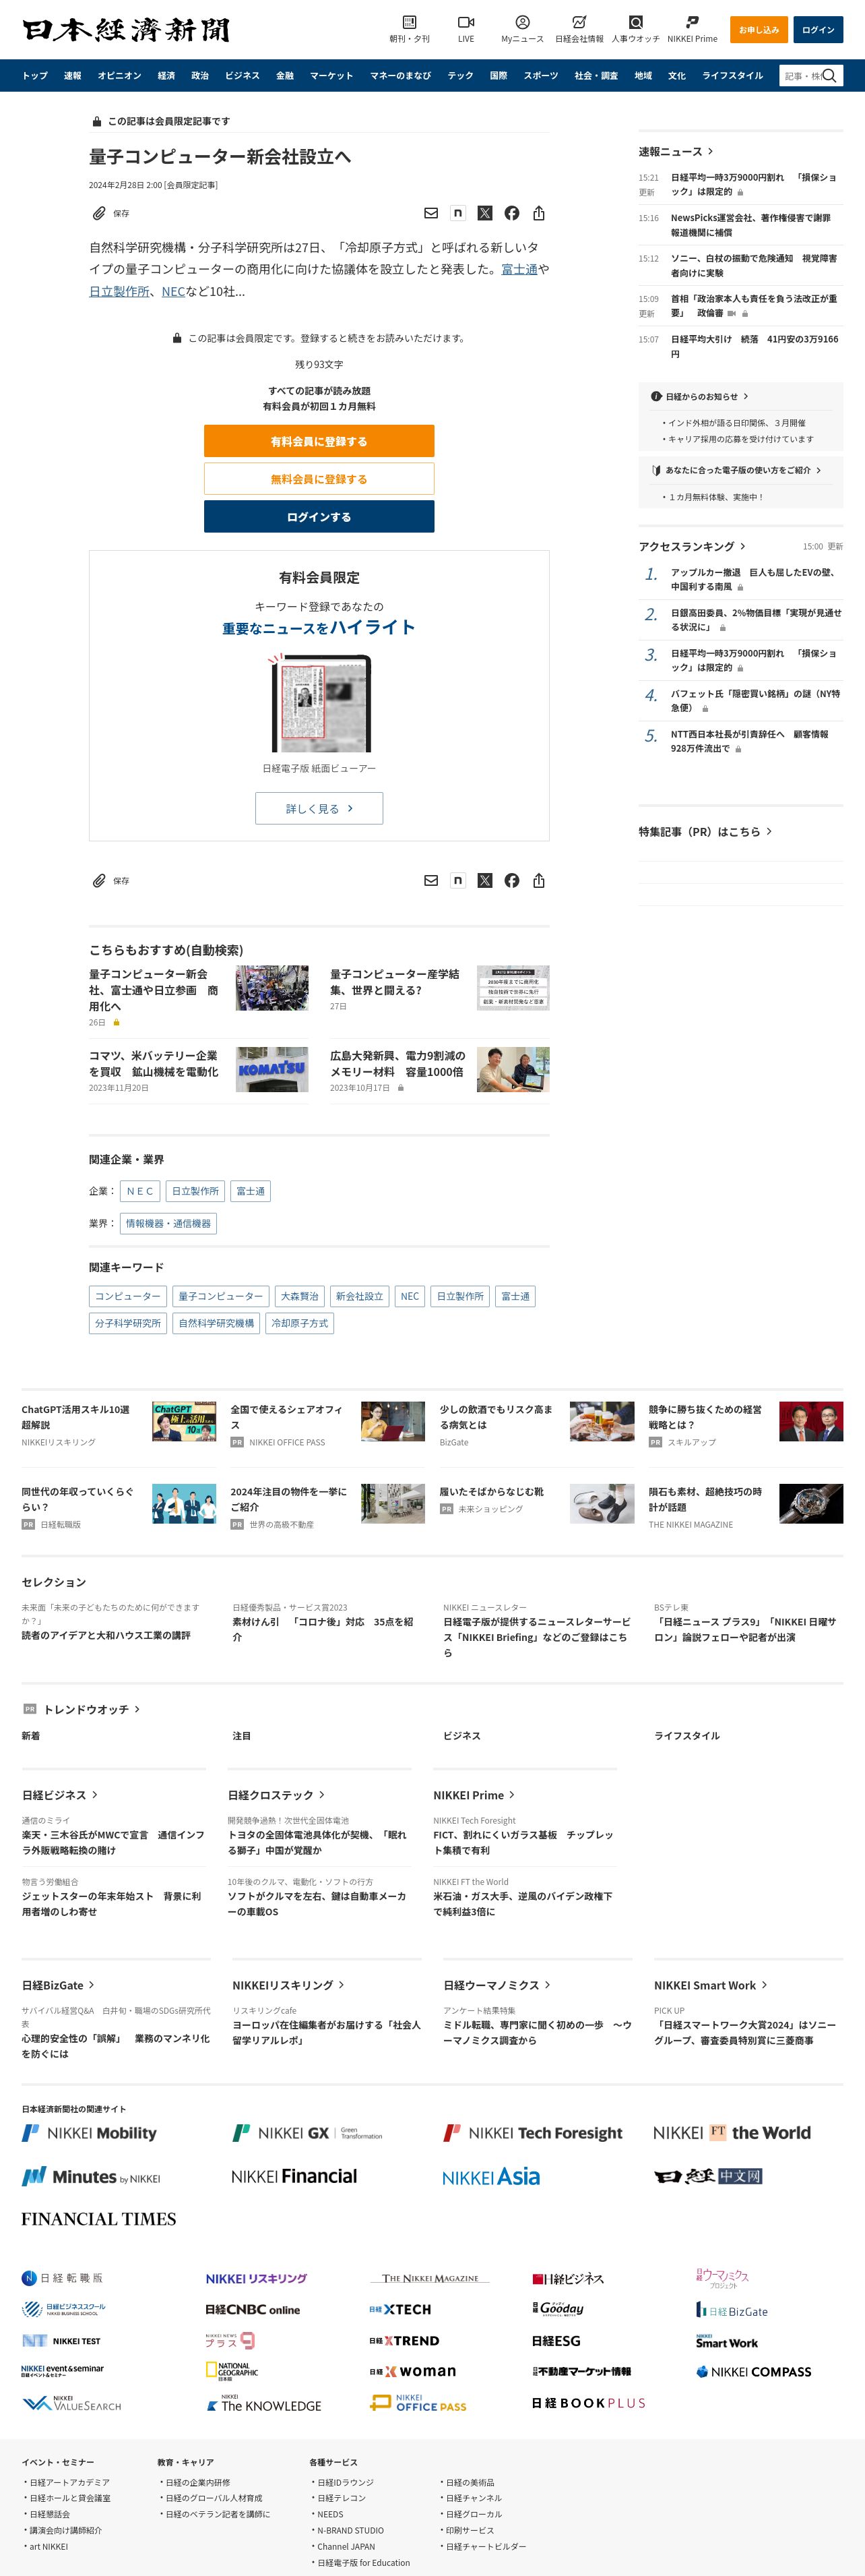
Task: Select 情報機器・通信機器 industry tag
Action: [x=168, y=1223]
